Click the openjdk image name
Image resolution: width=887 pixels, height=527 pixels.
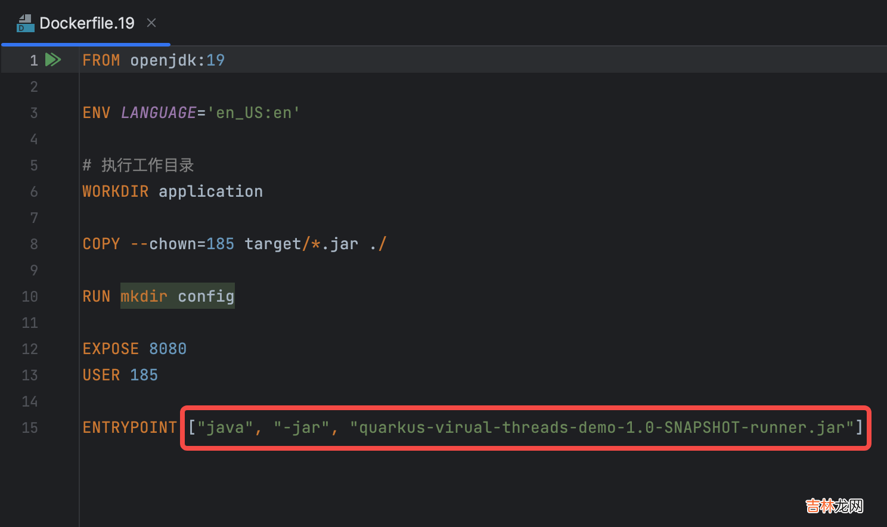click(163, 60)
